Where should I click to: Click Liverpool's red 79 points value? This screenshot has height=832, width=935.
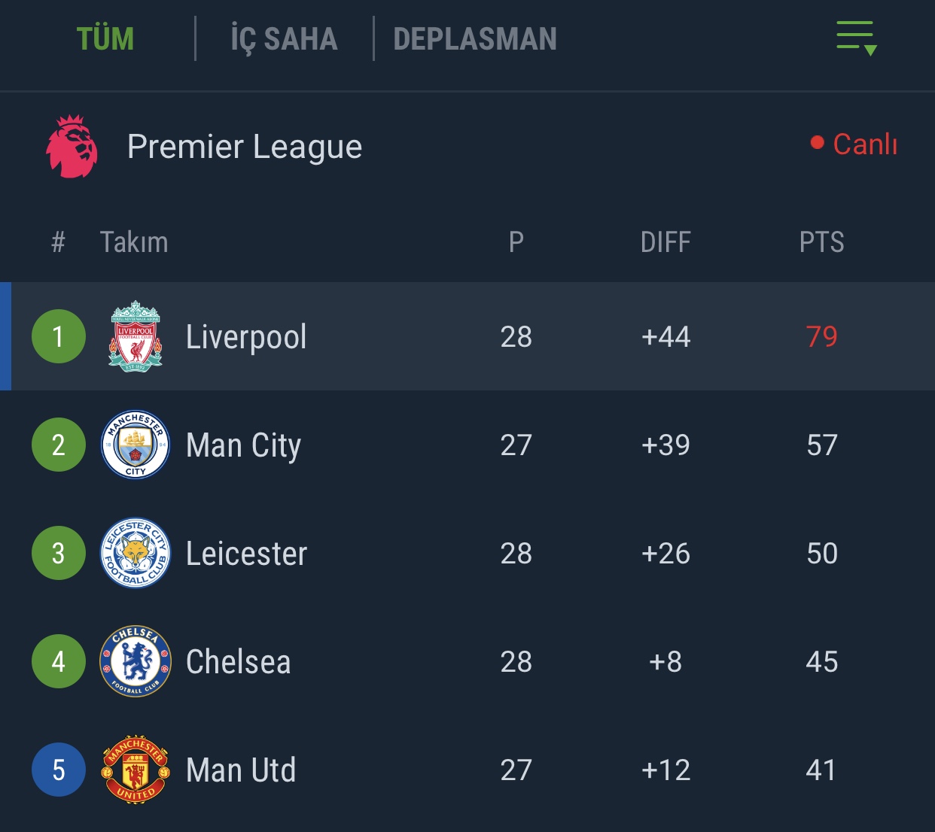coord(821,336)
